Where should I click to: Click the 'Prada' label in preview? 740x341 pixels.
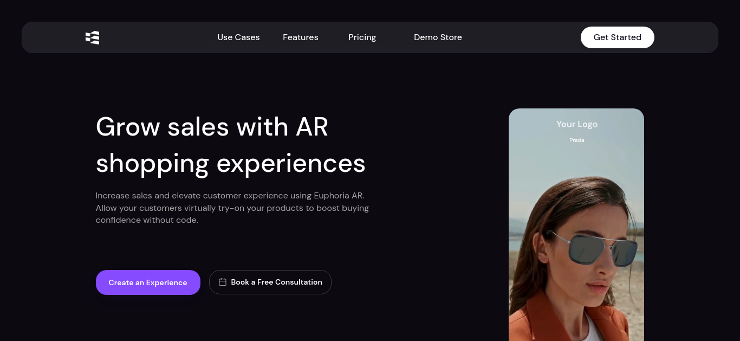pyautogui.click(x=577, y=140)
